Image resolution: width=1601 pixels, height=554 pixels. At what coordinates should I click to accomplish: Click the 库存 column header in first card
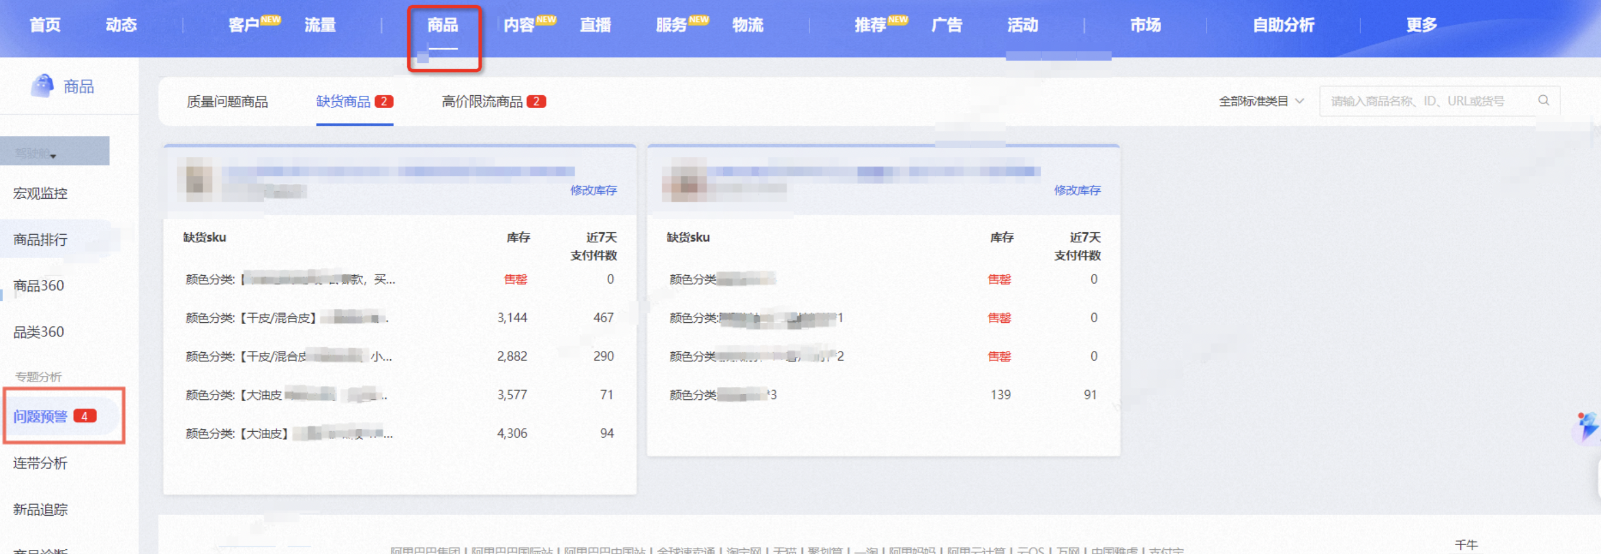tap(519, 237)
